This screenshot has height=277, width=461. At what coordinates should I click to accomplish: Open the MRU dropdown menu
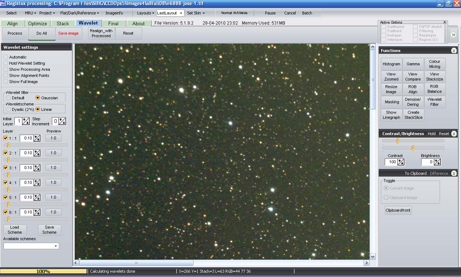click(x=30, y=13)
